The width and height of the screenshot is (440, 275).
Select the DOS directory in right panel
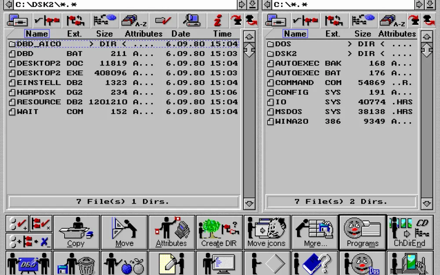[341, 44]
